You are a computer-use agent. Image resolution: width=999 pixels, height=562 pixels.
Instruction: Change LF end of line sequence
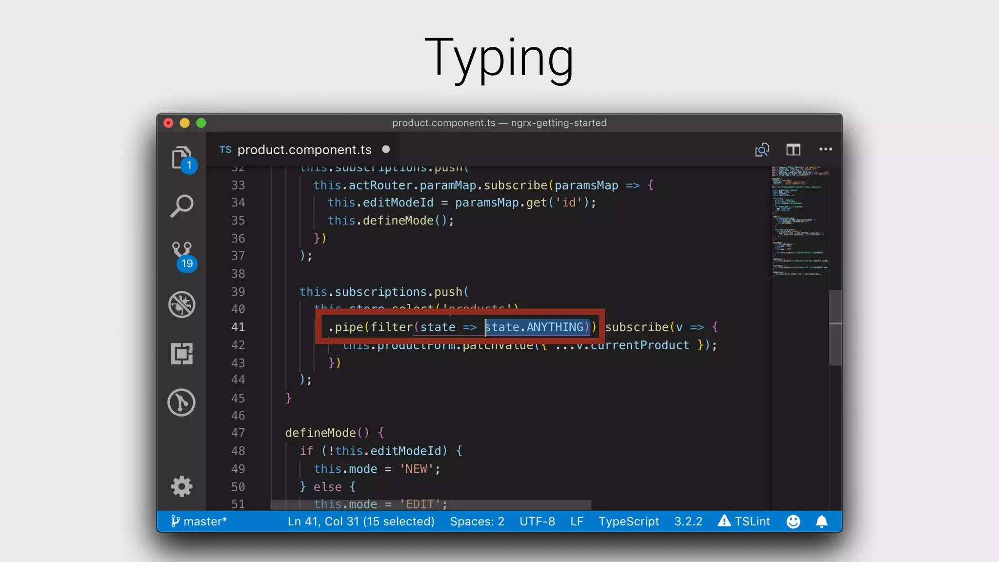[577, 522]
